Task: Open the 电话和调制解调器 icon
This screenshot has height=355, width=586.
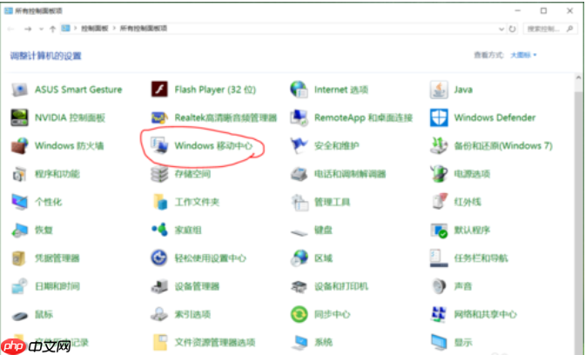Action: [x=299, y=174]
